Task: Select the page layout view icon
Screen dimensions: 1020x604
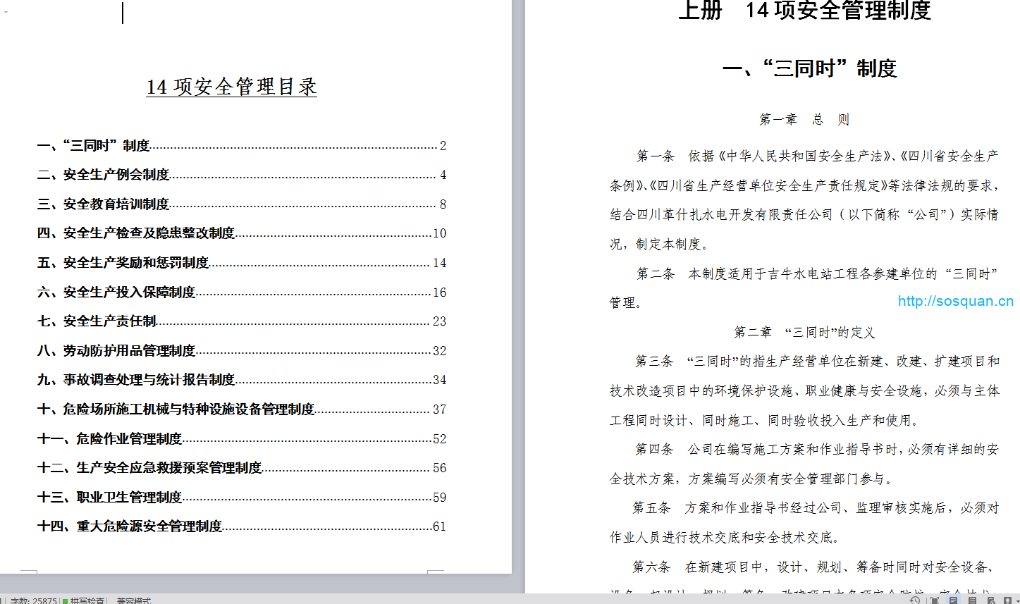Action: [x=953, y=600]
